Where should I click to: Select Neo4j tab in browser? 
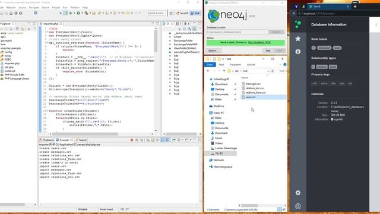[329, 7]
